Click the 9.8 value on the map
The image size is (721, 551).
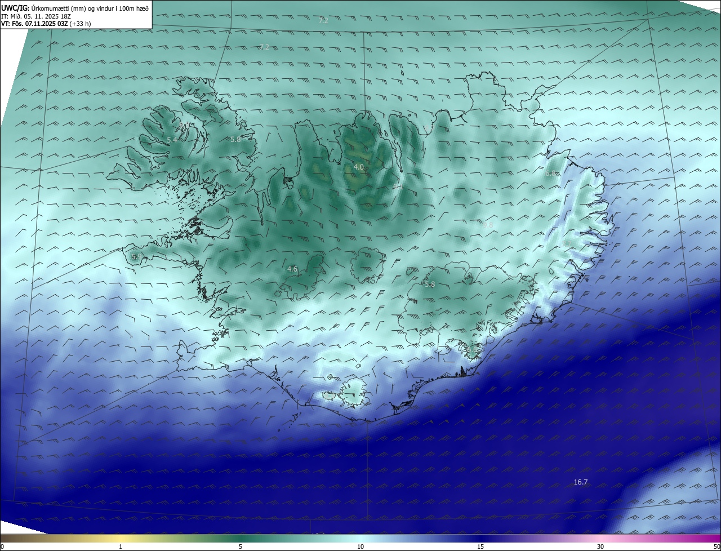click(x=488, y=225)
